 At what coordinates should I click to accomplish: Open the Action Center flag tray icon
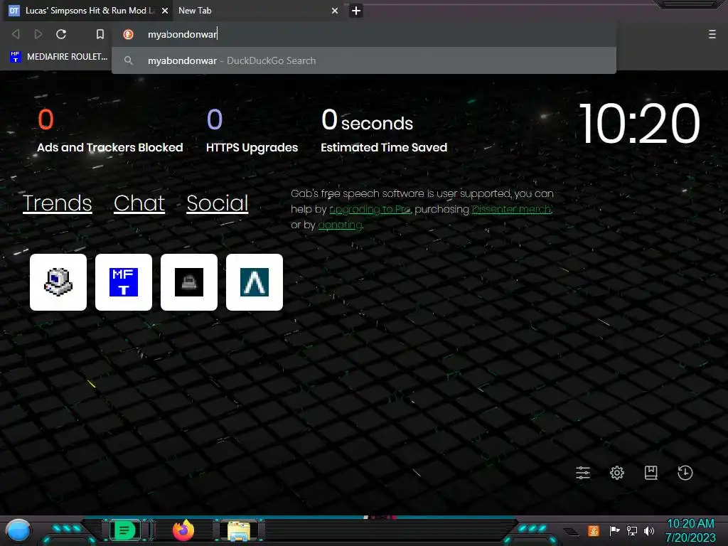click(x=614, y=530)
